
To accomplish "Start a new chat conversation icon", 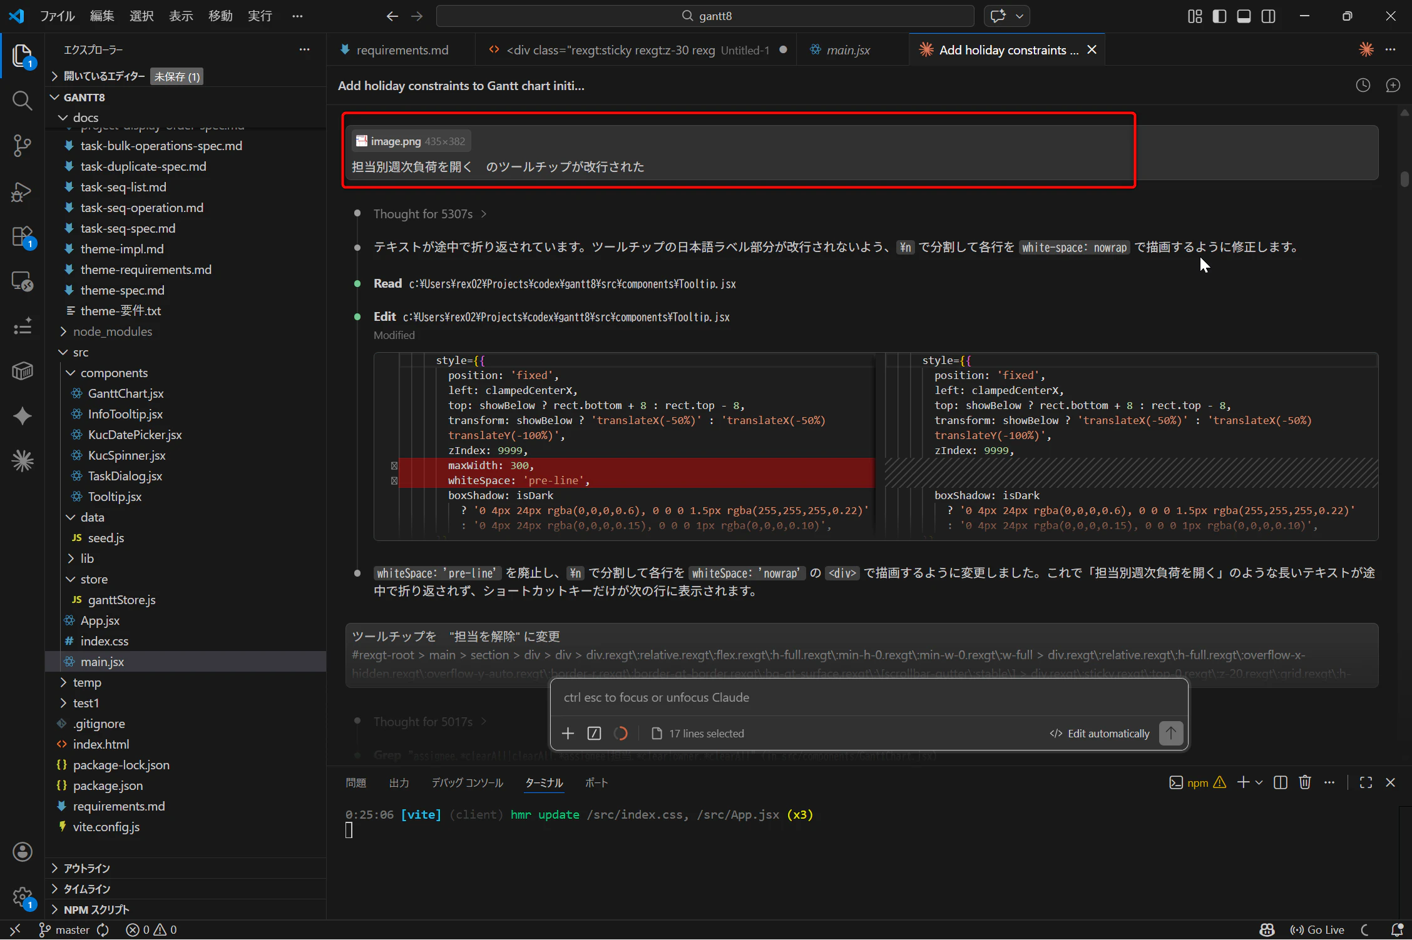I will coord(1393,86).
